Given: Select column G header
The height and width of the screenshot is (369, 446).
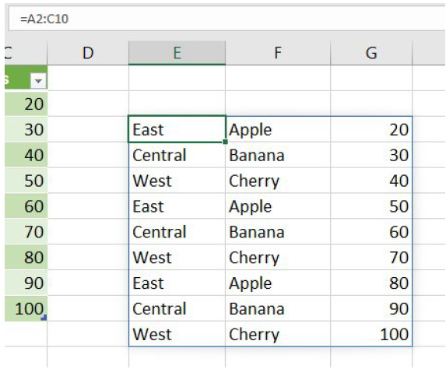Looking at the screenshot, I should [x=371, y=53].
